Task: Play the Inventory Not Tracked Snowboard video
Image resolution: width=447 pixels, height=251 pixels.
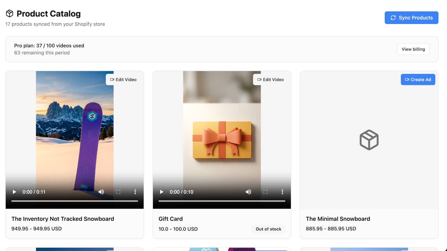Action: pos(15,192)
